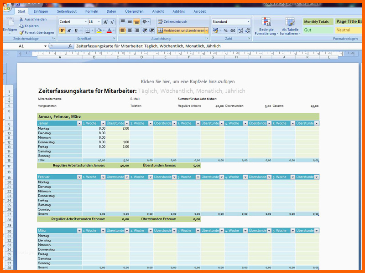Open the Januar column filter dropdown

pyautogui.click(x=79, y=123)
